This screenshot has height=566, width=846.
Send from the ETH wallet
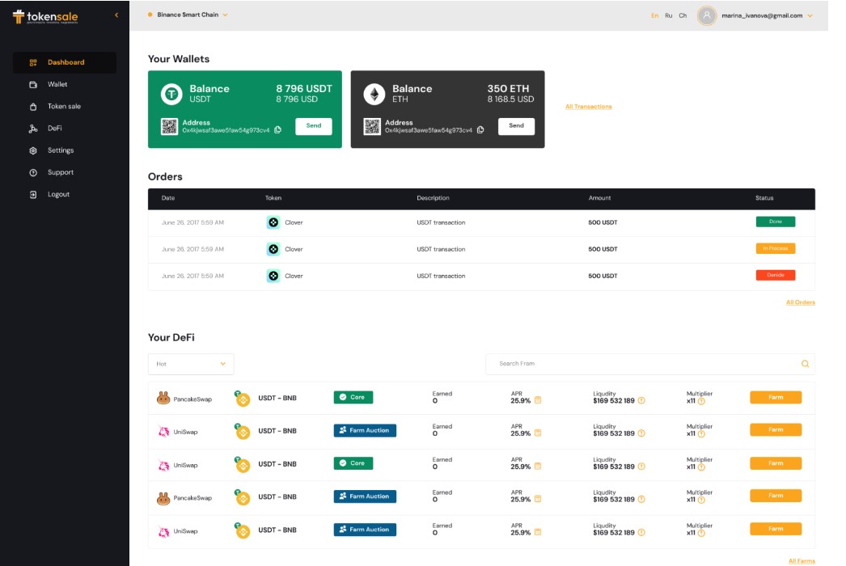[516, 125]
